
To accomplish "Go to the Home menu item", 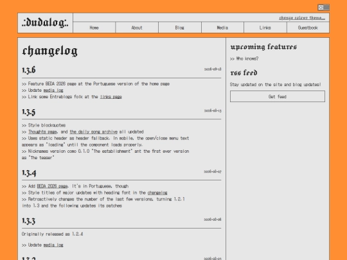I will pos(94,28).
